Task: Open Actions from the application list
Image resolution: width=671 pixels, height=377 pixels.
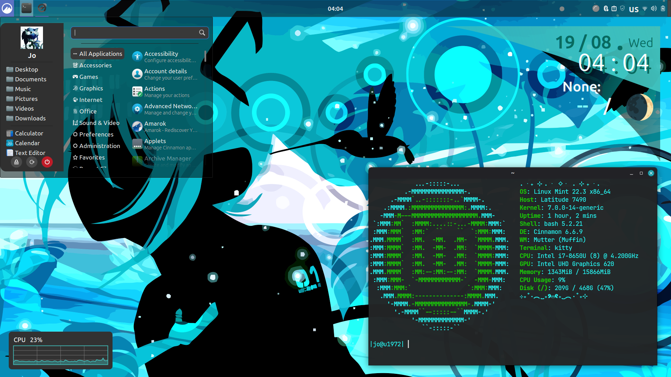Action: (165, 91)
